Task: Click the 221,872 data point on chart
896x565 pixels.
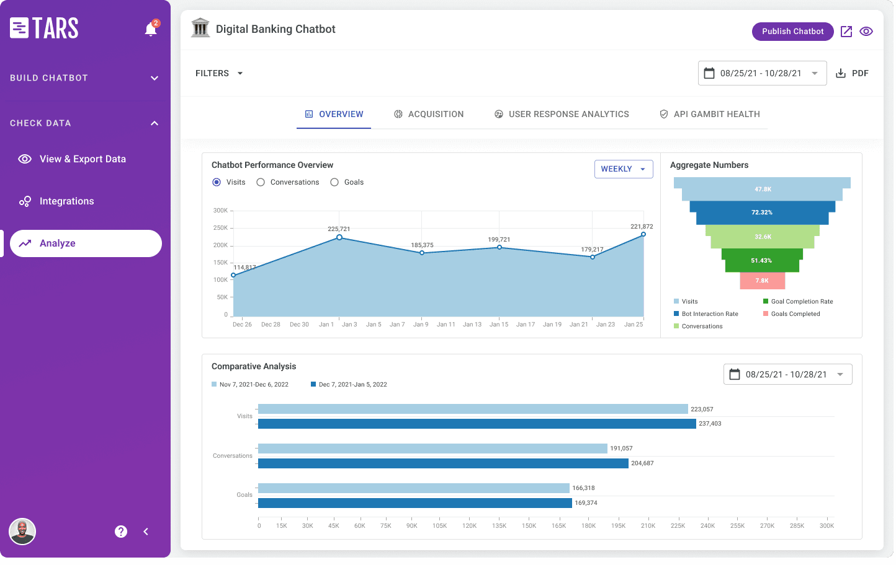Action: click(645, 235)
